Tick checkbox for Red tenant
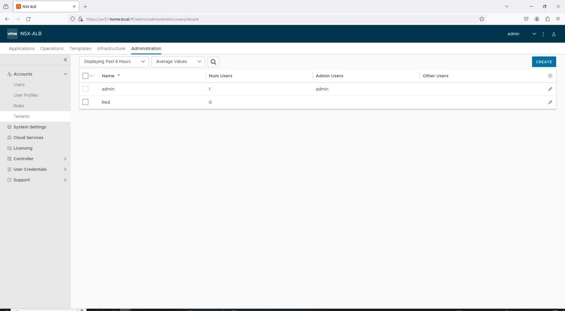This screenshot has height=311, width=565. [85, 102]
